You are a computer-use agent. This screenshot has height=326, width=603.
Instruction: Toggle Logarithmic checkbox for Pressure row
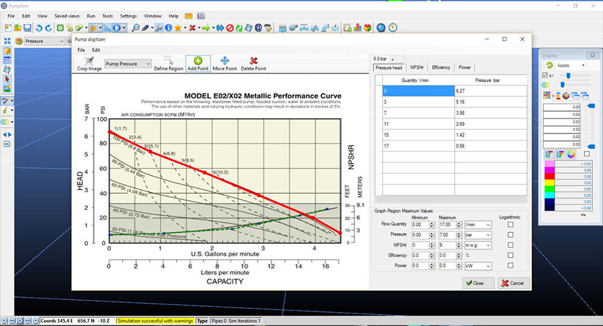coord(510,234)
